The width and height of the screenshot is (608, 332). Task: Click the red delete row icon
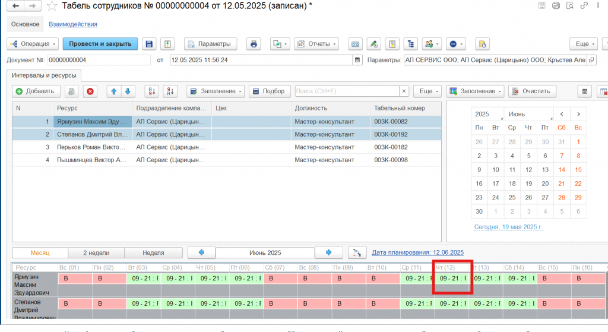tap(90, 91)
